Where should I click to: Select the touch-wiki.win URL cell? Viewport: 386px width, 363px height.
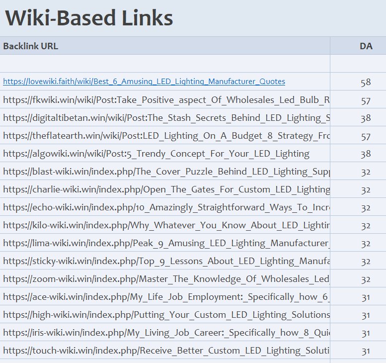click(x=166, y=351)
